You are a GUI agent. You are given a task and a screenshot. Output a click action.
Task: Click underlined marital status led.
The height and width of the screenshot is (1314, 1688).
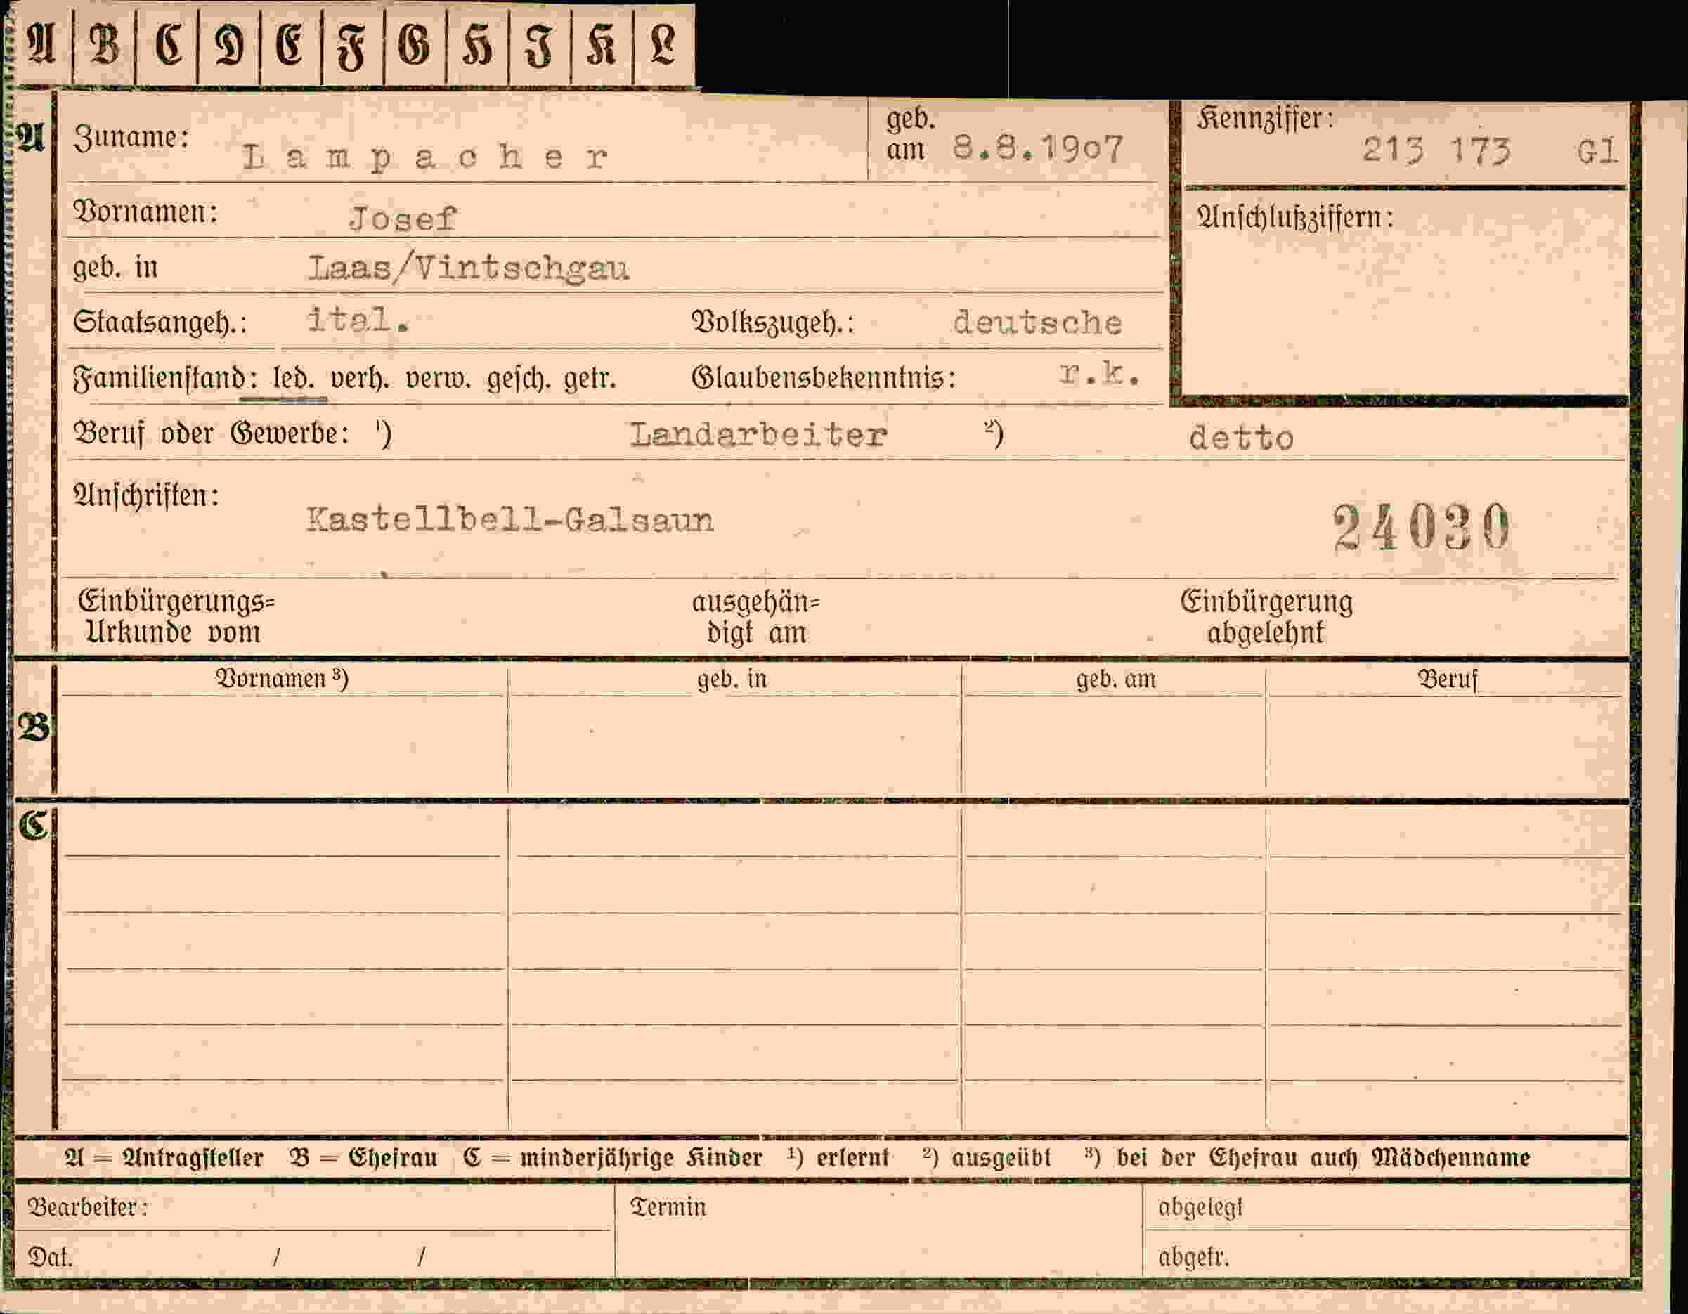point(294,379)
